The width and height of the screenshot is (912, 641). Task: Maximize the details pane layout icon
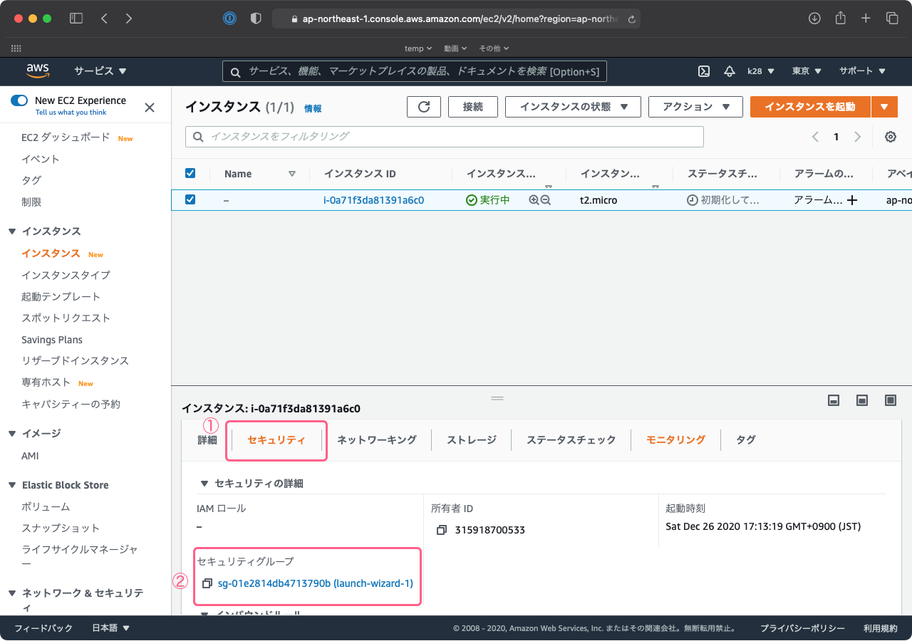pos(891,400)
